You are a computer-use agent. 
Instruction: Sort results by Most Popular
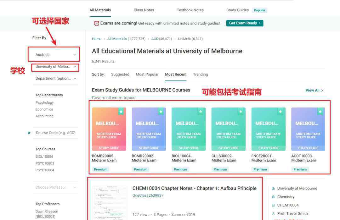pos(147,74)
